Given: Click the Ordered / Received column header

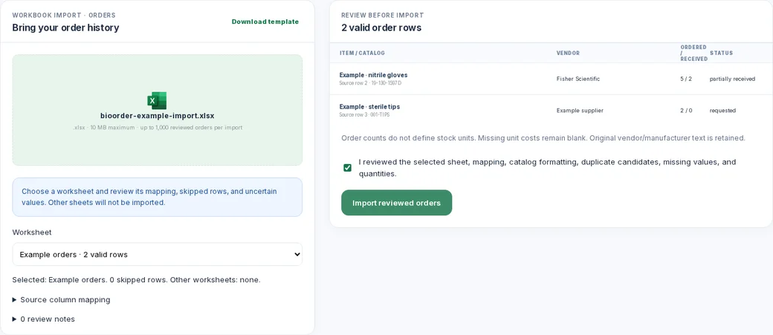Looking at the screenshot, I should (693, 53).
